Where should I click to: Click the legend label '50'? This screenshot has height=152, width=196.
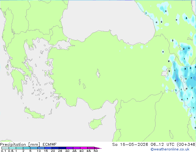pos(96,151)
